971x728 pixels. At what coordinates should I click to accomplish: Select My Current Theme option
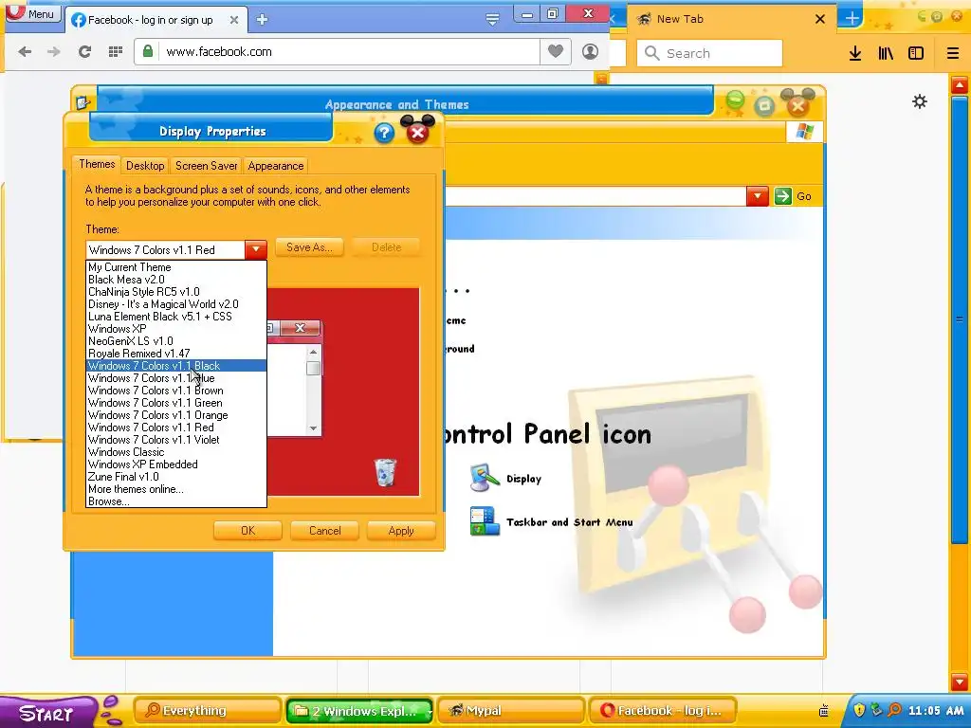tap(175, 266)
